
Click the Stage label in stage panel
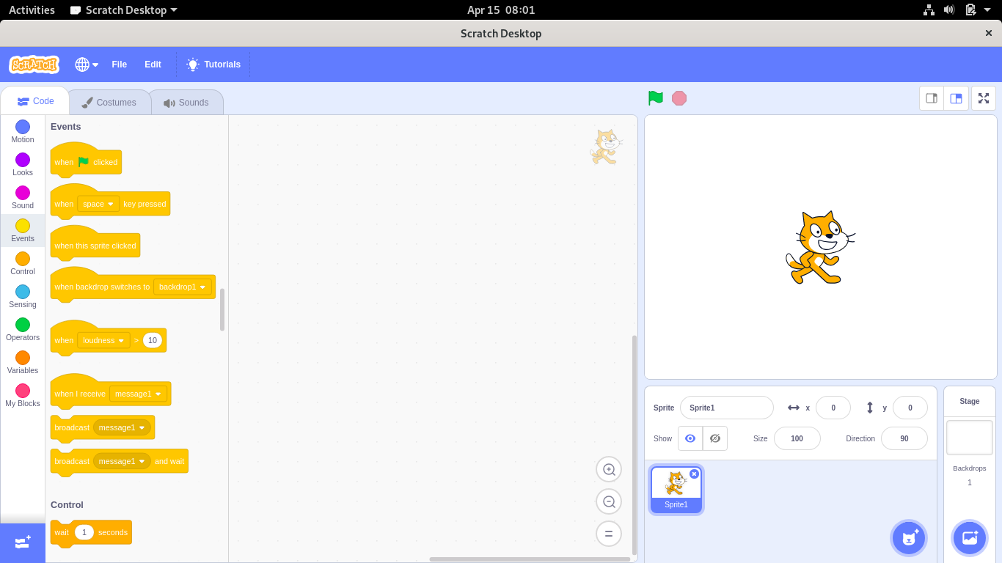(970, 401)
